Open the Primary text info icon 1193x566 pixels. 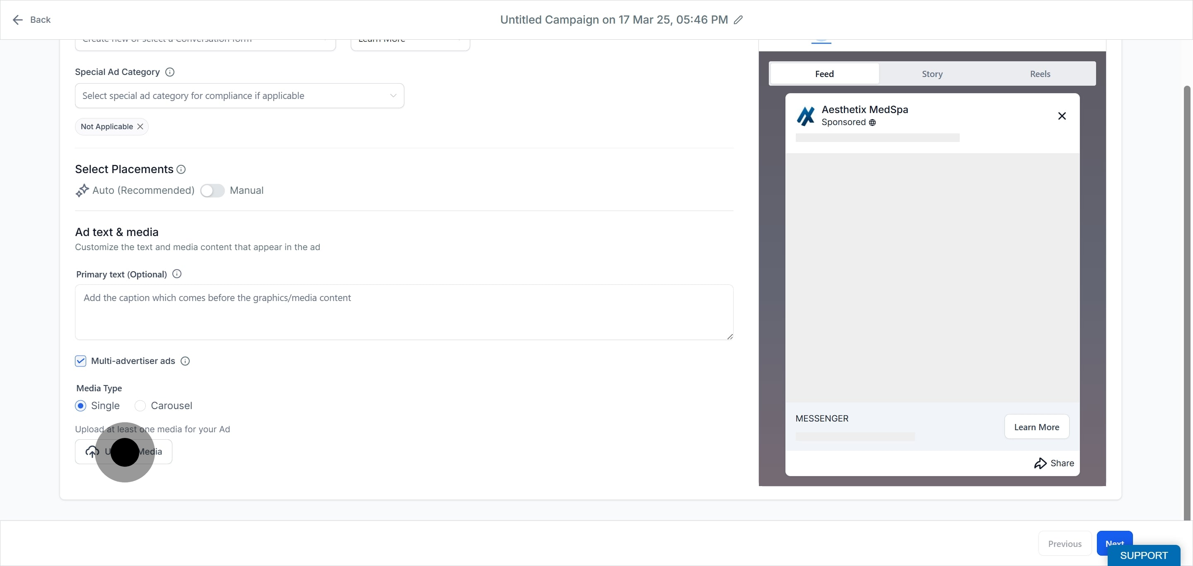(x=177, y=274)
